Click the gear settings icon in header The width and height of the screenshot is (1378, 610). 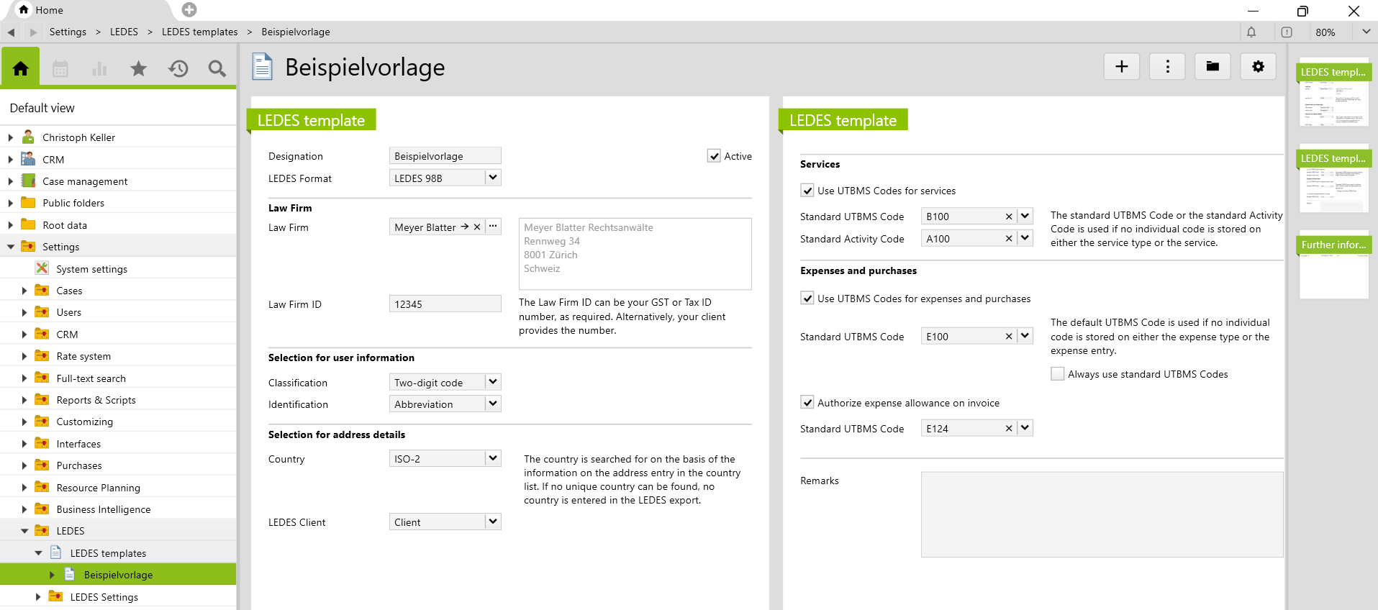(1257, 67)
